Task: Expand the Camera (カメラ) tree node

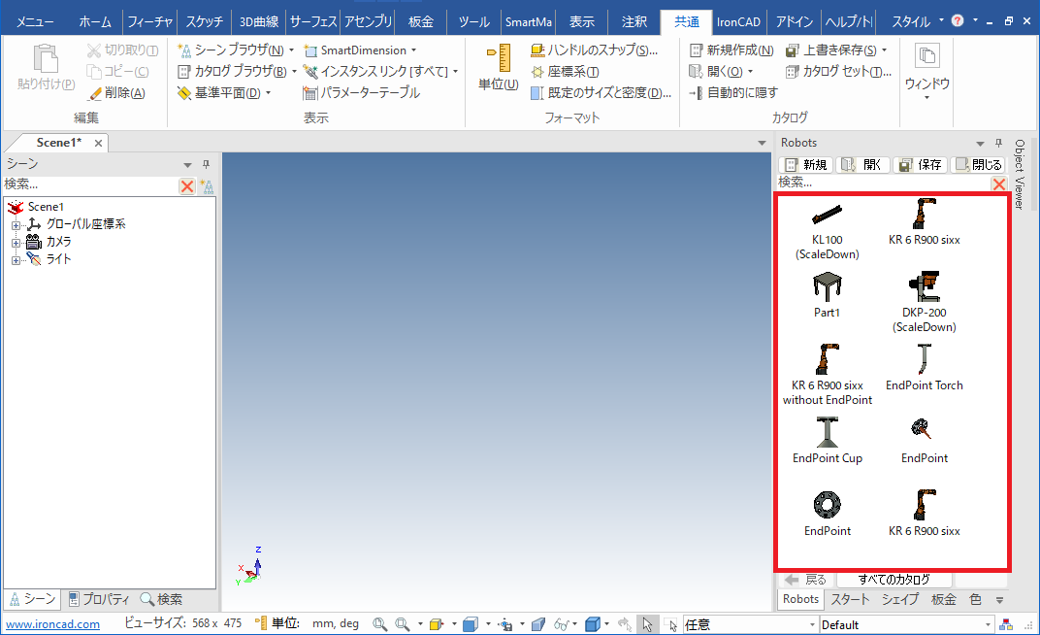Action: coord(16,243)
